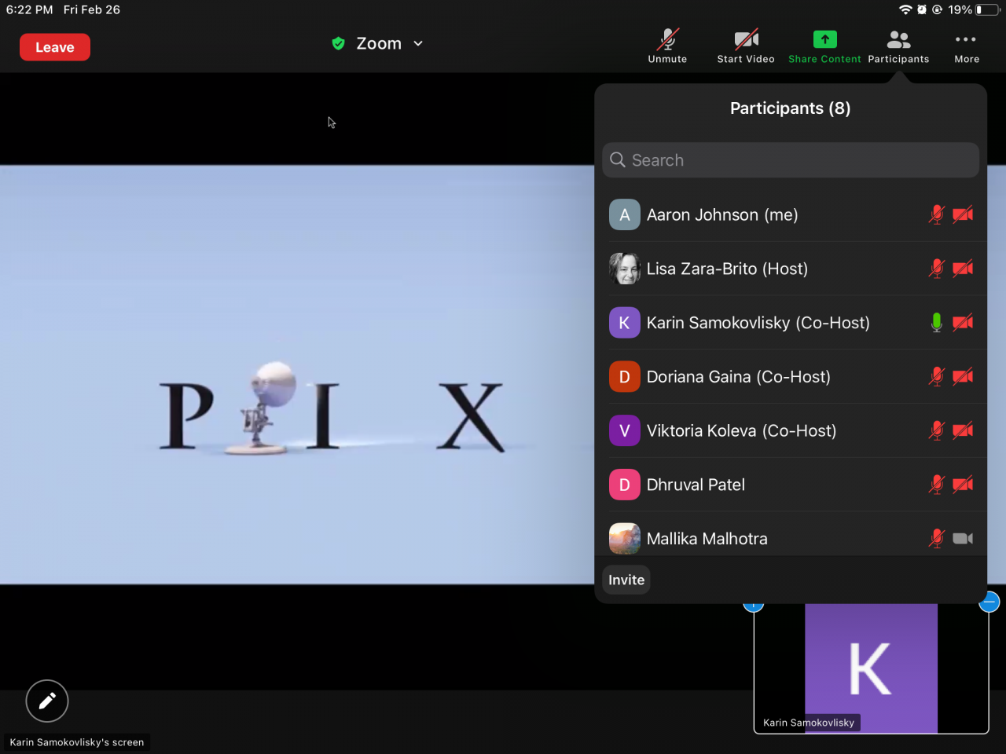Select Viktoria Koleva (Co-Host) name

pos(741,431)
